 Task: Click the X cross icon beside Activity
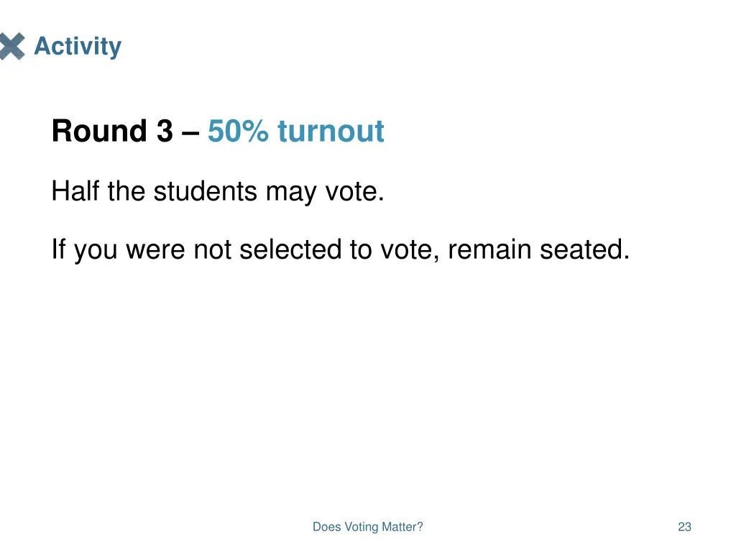12,46
